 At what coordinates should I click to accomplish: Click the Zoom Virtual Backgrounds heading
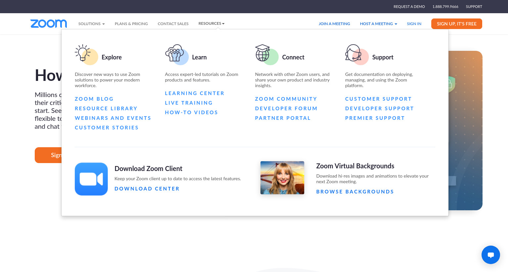pyautogui.click(x=355, y=166)
